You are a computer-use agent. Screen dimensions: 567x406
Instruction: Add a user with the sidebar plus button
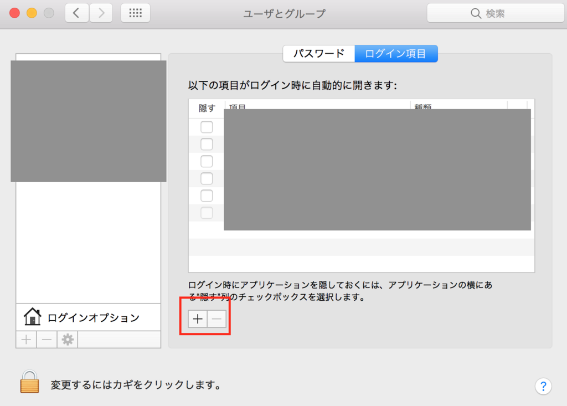(26, 340)
